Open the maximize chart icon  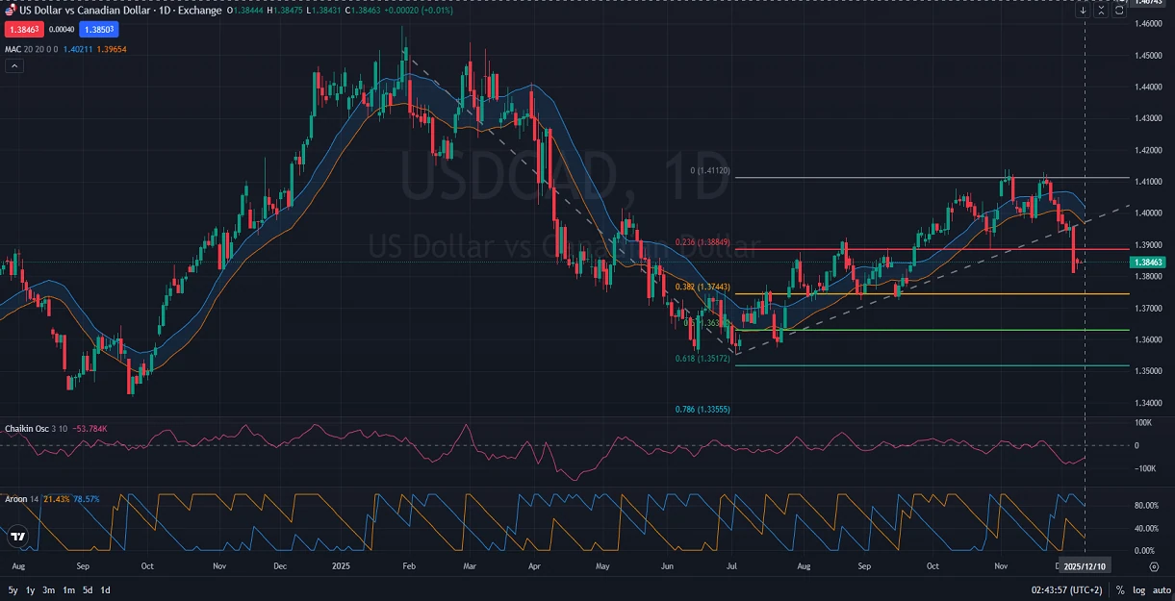(1118, 10)
